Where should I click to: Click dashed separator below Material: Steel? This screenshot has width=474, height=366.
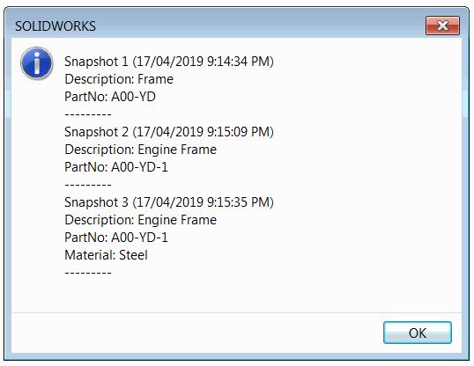(88, 273)
